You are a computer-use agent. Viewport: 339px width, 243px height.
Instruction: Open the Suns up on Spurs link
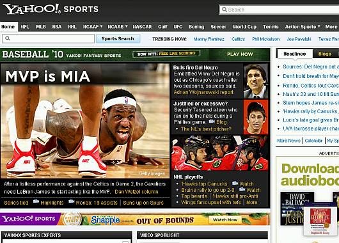[143, 203]
